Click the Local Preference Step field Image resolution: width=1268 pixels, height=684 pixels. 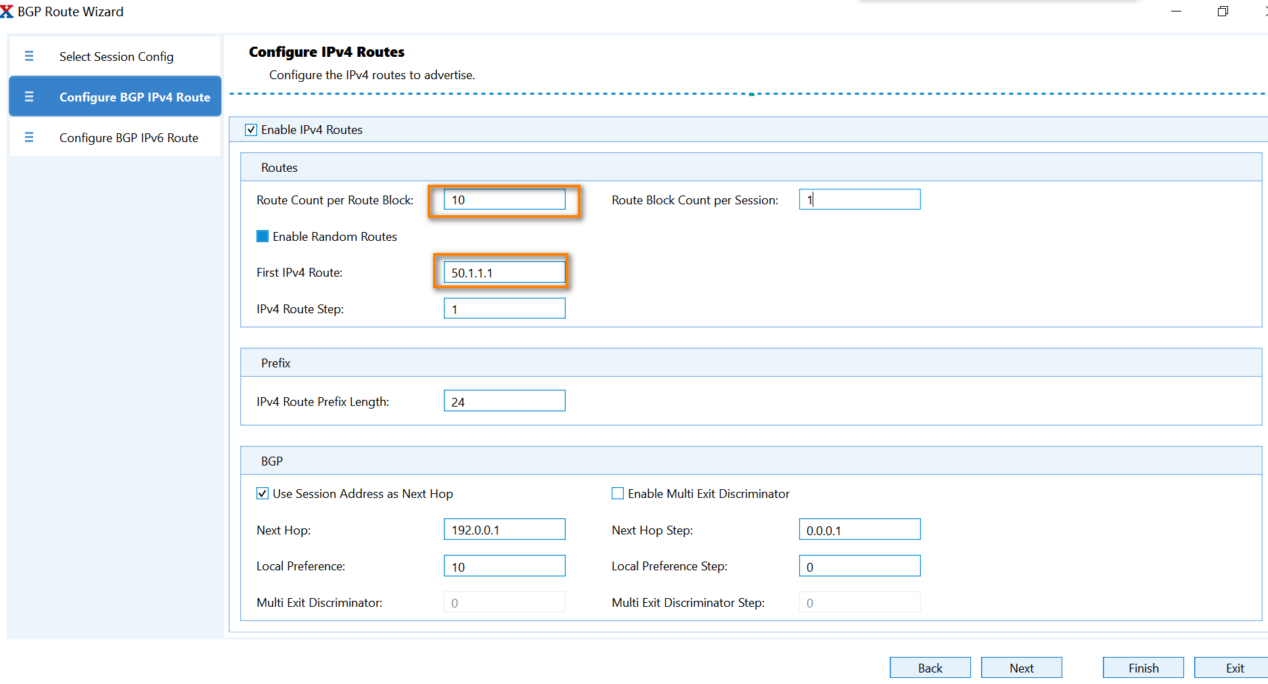pos(859,566)
